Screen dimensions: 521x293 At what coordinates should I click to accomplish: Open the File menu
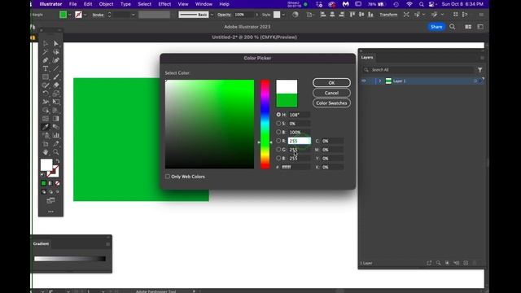click(72, 4)
